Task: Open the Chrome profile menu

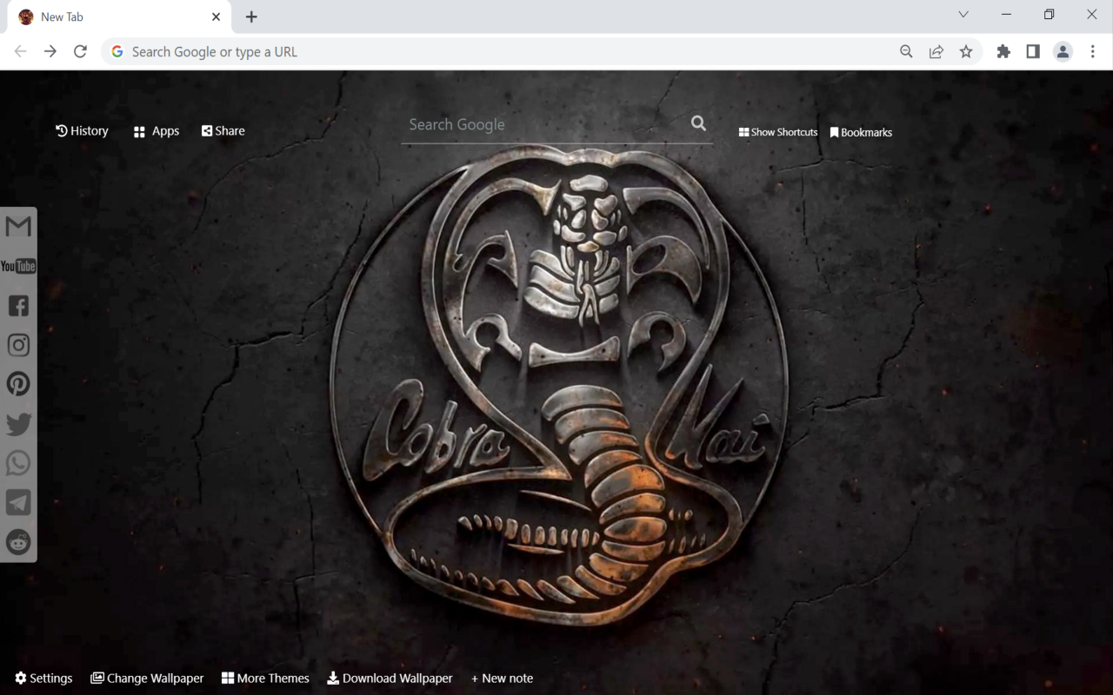Action: point(1063,52)
